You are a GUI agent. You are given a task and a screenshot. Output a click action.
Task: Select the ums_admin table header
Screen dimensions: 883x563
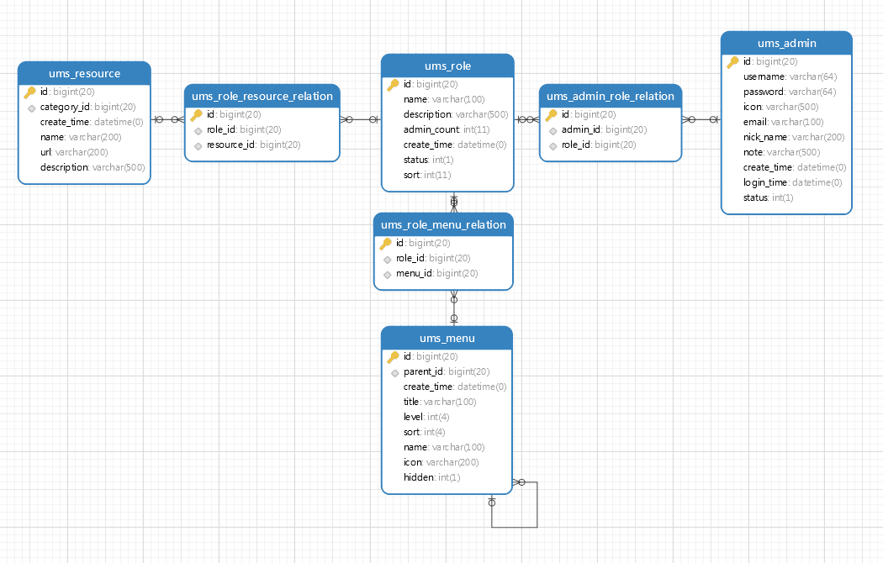(786, 44)
